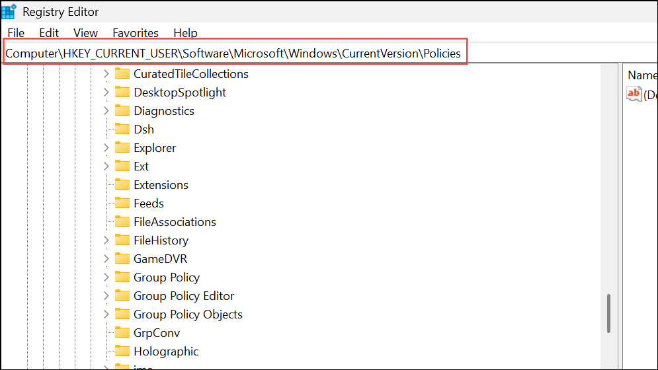
Task: Click the Extensions folder icon
Action: point(122,185)
